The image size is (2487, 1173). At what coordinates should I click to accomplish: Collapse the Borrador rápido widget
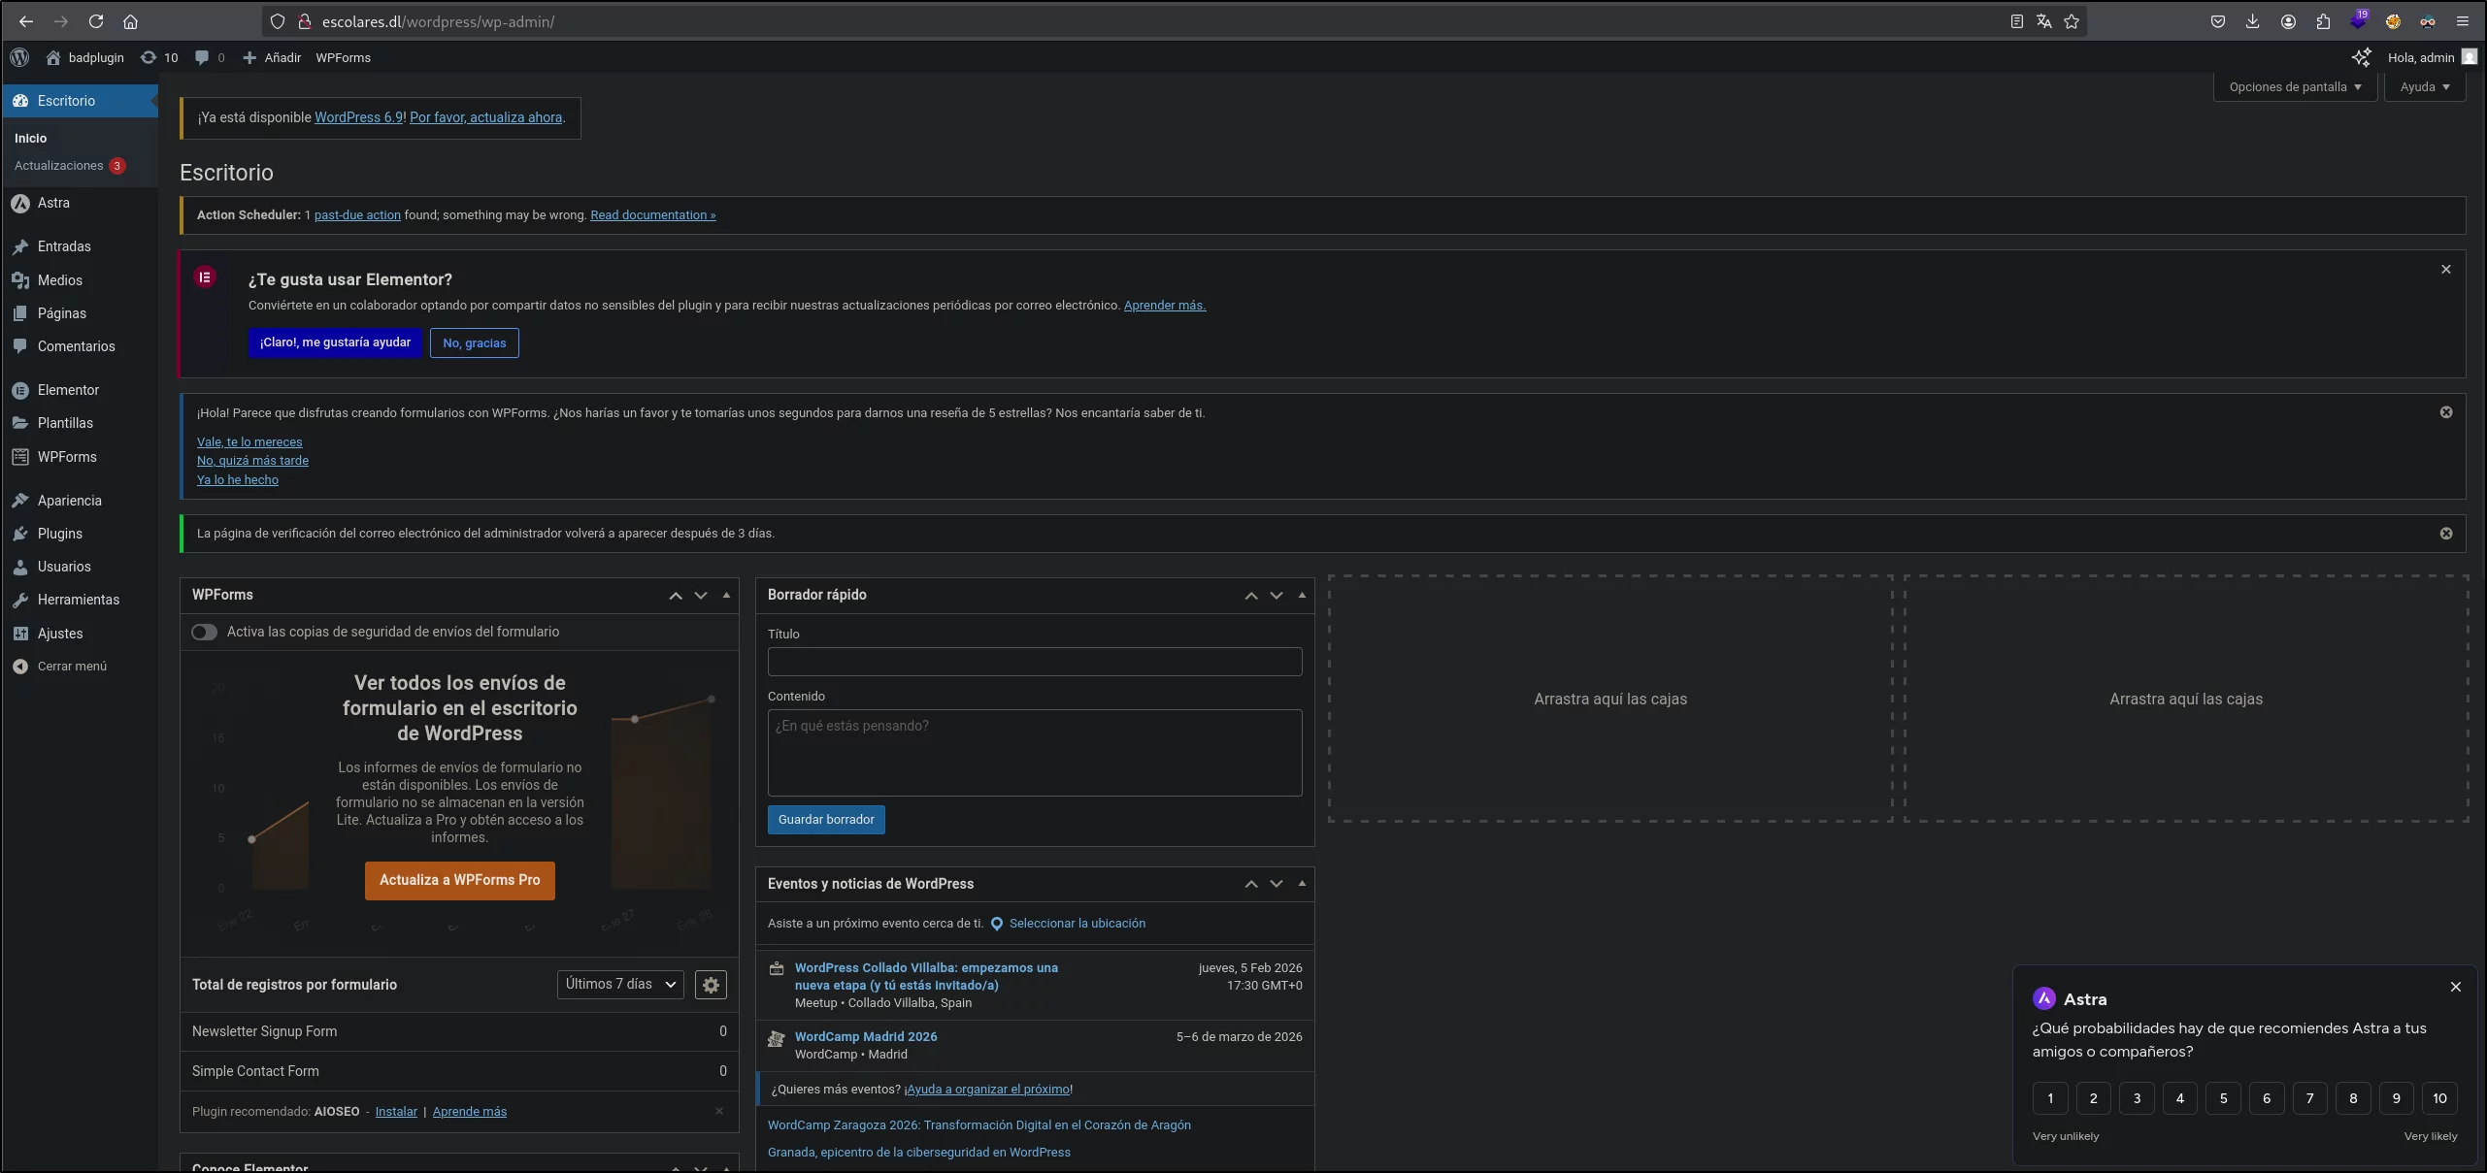[1302, 596]
